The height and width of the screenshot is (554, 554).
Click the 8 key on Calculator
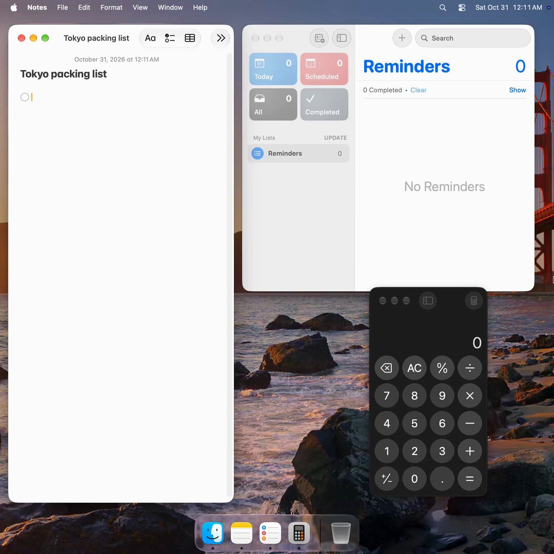pos(414,395)
